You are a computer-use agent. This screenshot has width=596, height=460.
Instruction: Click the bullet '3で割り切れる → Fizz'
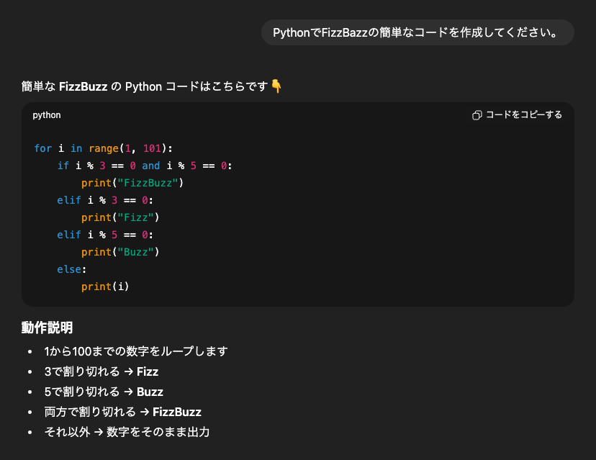click(101, 371)
